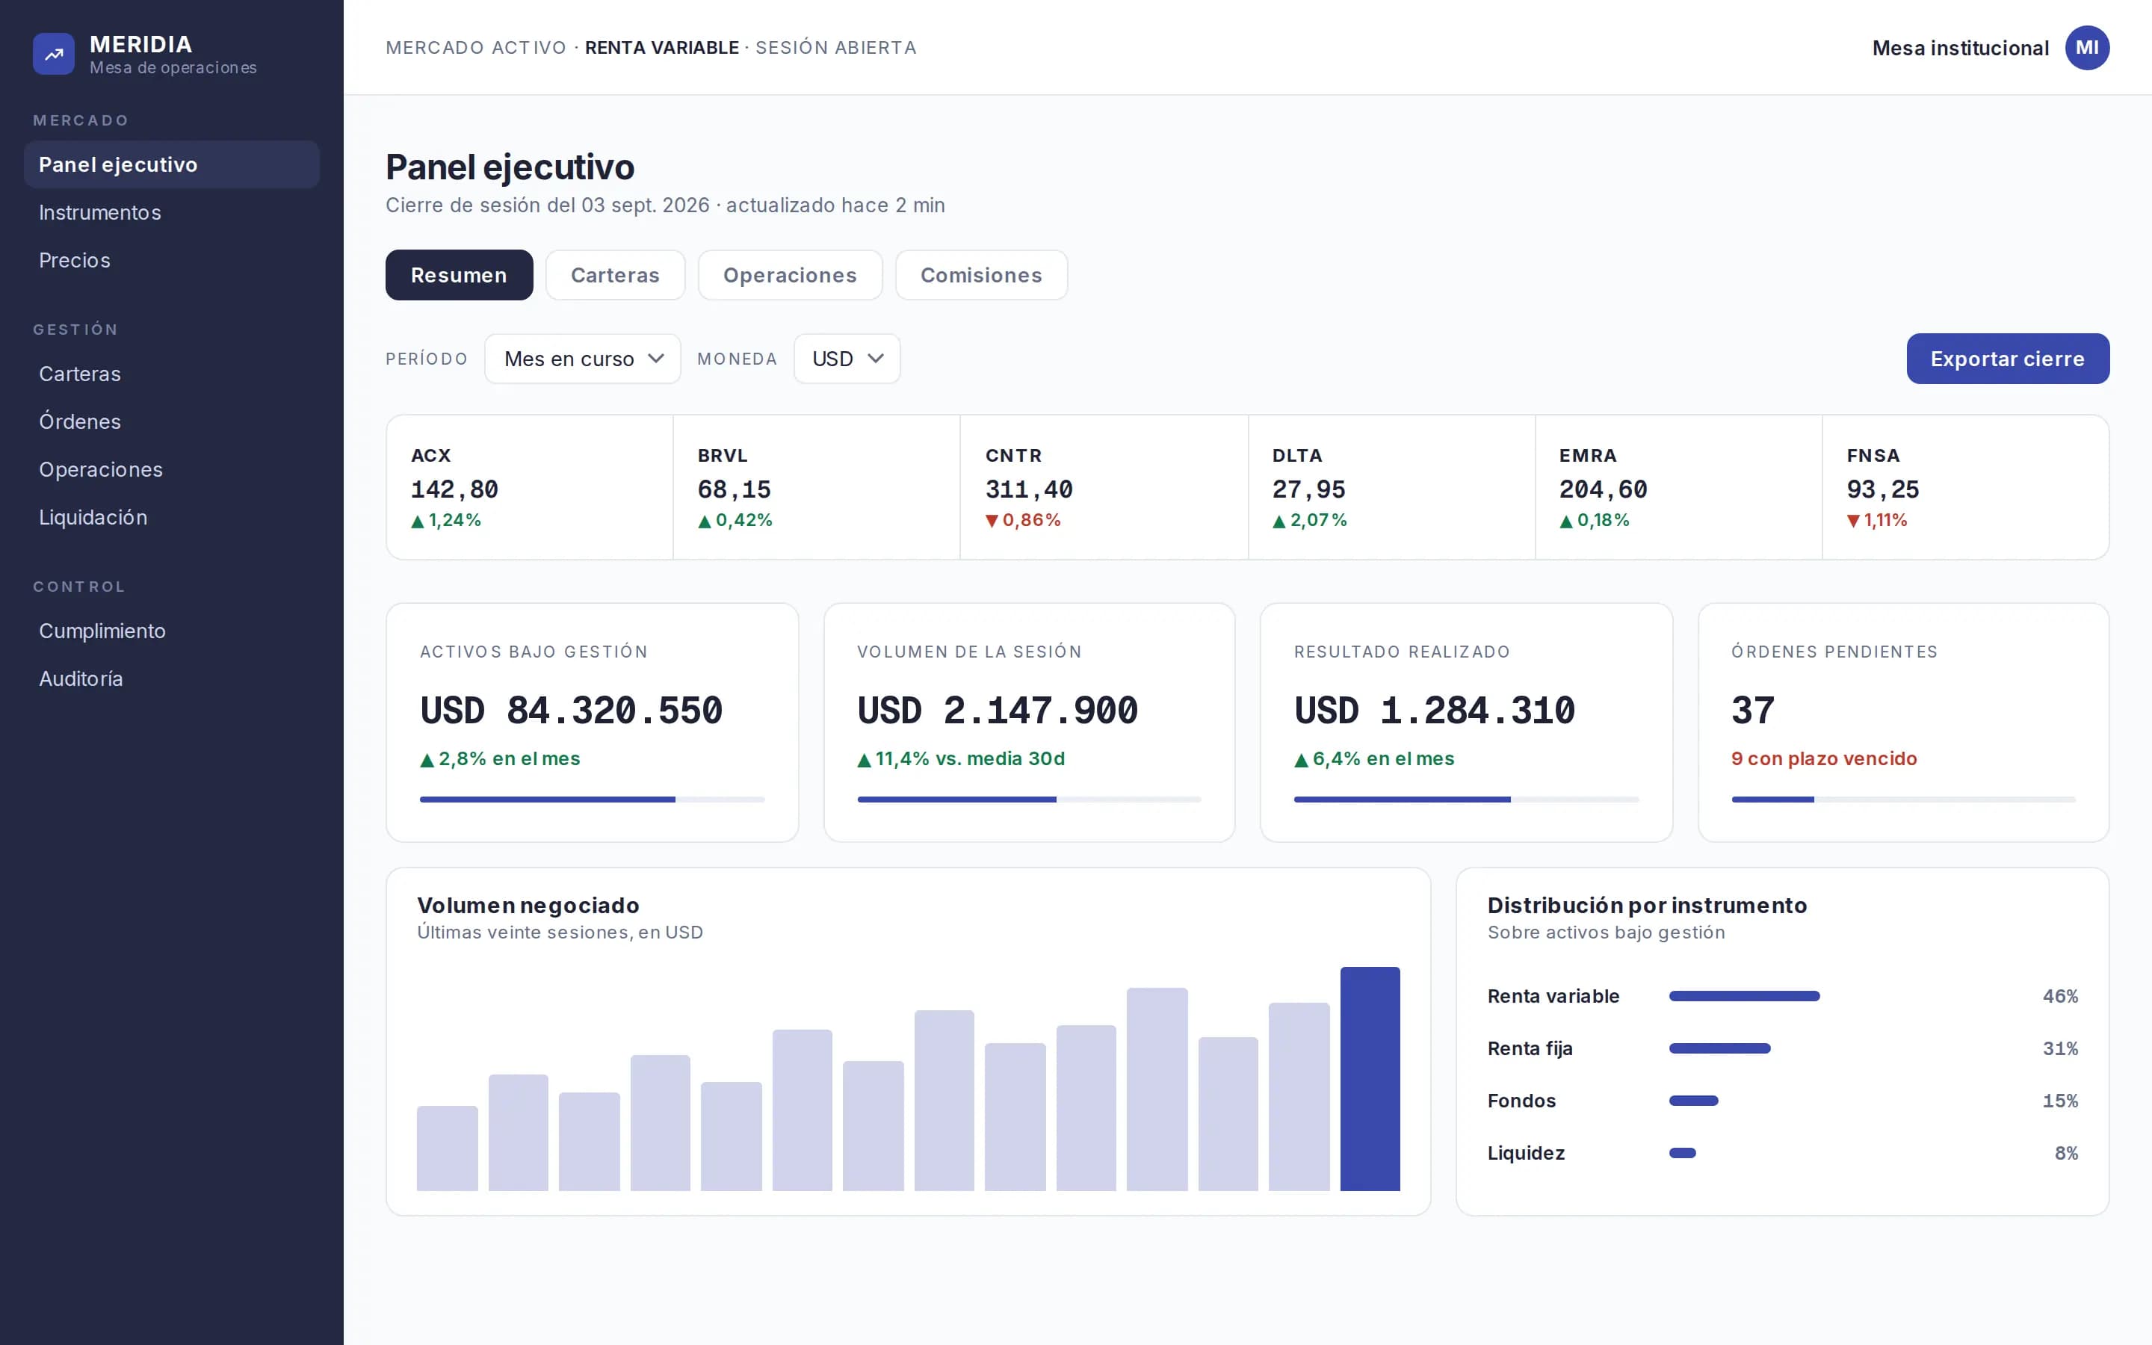The image size is (2152, 1345).
Task: Click the 1,24% change under ACX
Action: (x=445, y=520)
